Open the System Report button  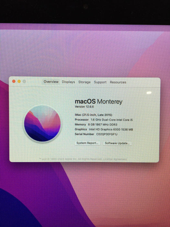(87, 143)
